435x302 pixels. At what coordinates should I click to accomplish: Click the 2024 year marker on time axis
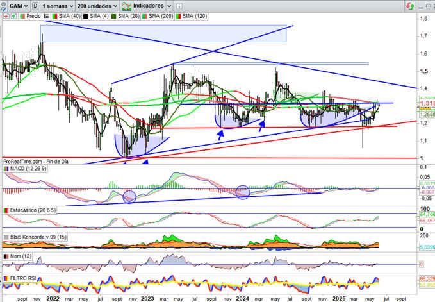click(242, 298)
